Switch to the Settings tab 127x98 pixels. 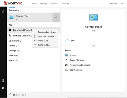(43, 3)
